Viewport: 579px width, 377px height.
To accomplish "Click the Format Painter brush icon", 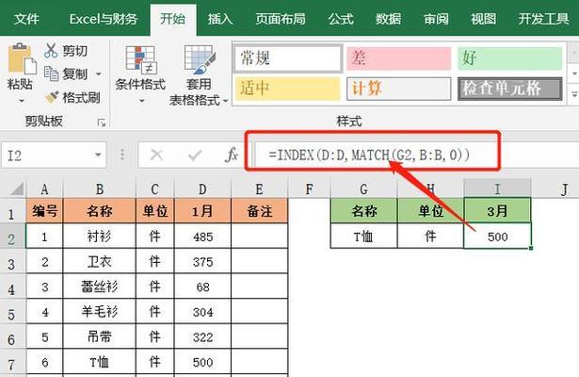I will pos(52,97).
